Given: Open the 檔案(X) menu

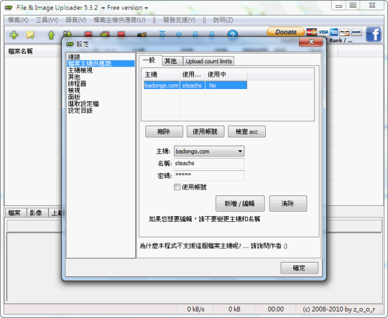Looking at the screenshot, I should (18, 20).
